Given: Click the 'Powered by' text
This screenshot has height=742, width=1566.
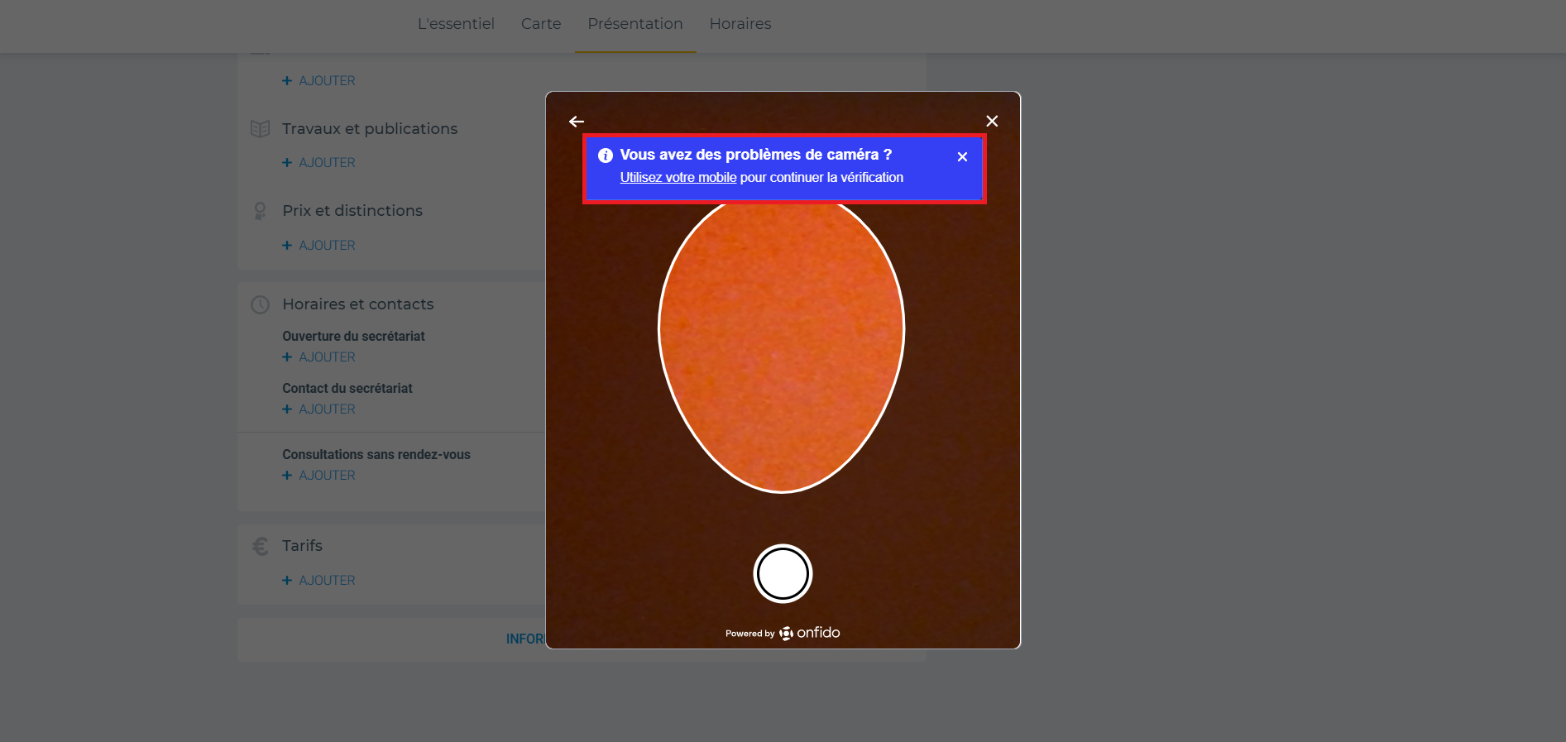Looking at the screenshot, I should click(x=749, y=634).
